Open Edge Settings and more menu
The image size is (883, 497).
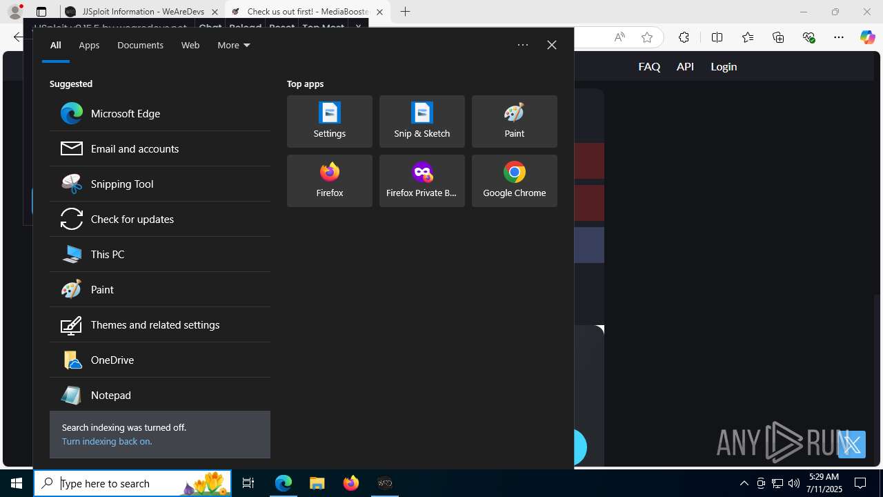tap(839, 37)
